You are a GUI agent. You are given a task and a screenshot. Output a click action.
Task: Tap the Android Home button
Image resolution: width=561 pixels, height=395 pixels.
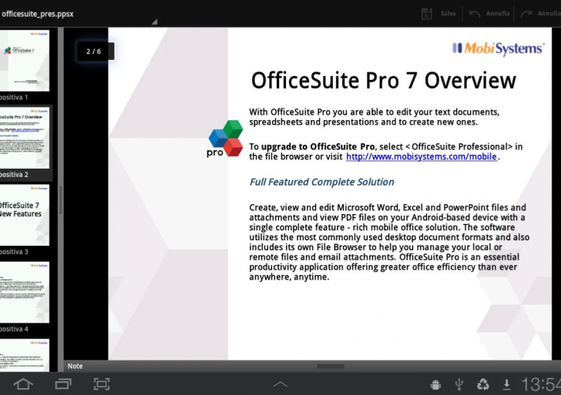(x=23, y=384)
